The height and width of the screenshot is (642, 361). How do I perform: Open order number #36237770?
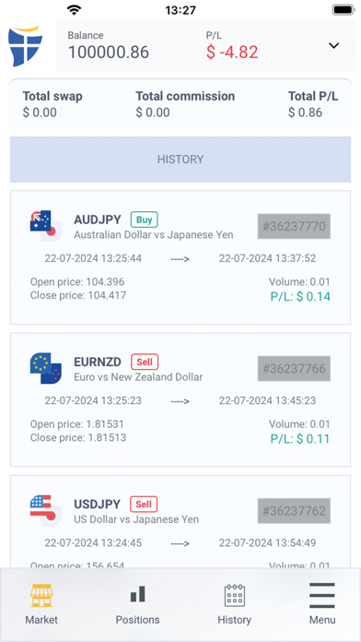click(x=294, y=226)
